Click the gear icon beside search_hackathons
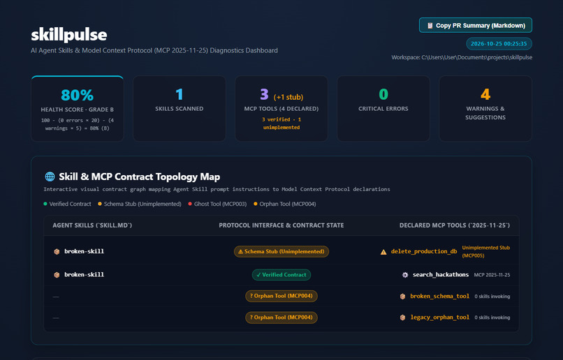Screen dimensions: 563x360 pos(405,275)
